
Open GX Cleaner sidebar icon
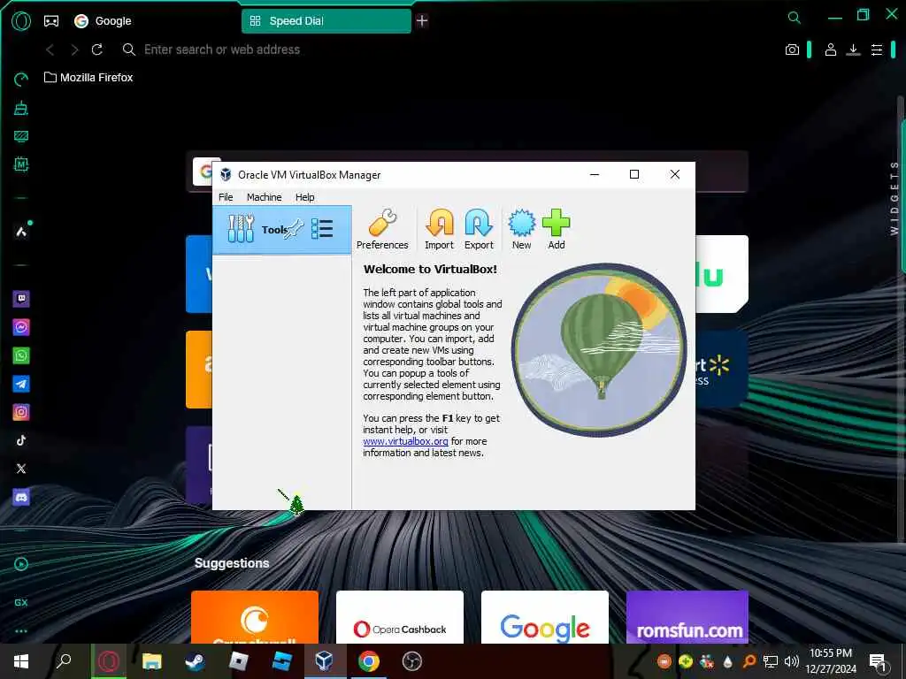tap(21, 107)
